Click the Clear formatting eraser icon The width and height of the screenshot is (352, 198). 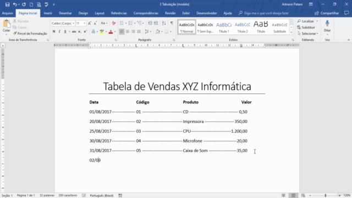[x=114, y=23]
